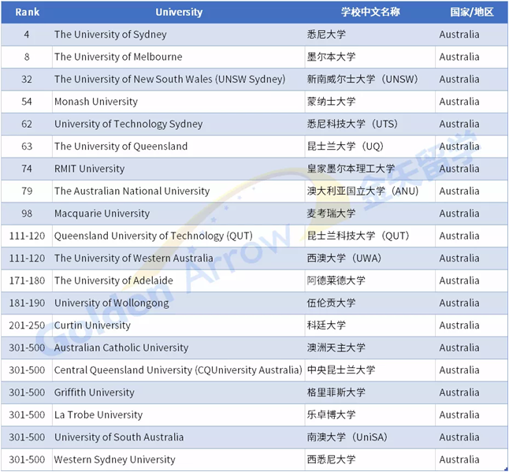Click RMIT University in the table

click(x=89, y=169)
